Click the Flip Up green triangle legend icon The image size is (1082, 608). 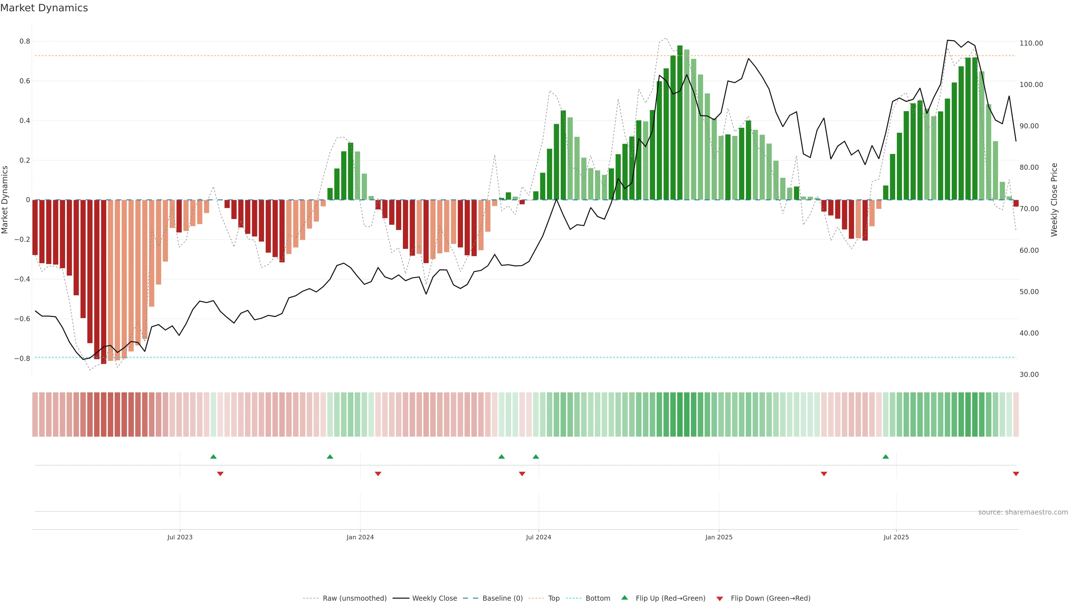(625, 598)
